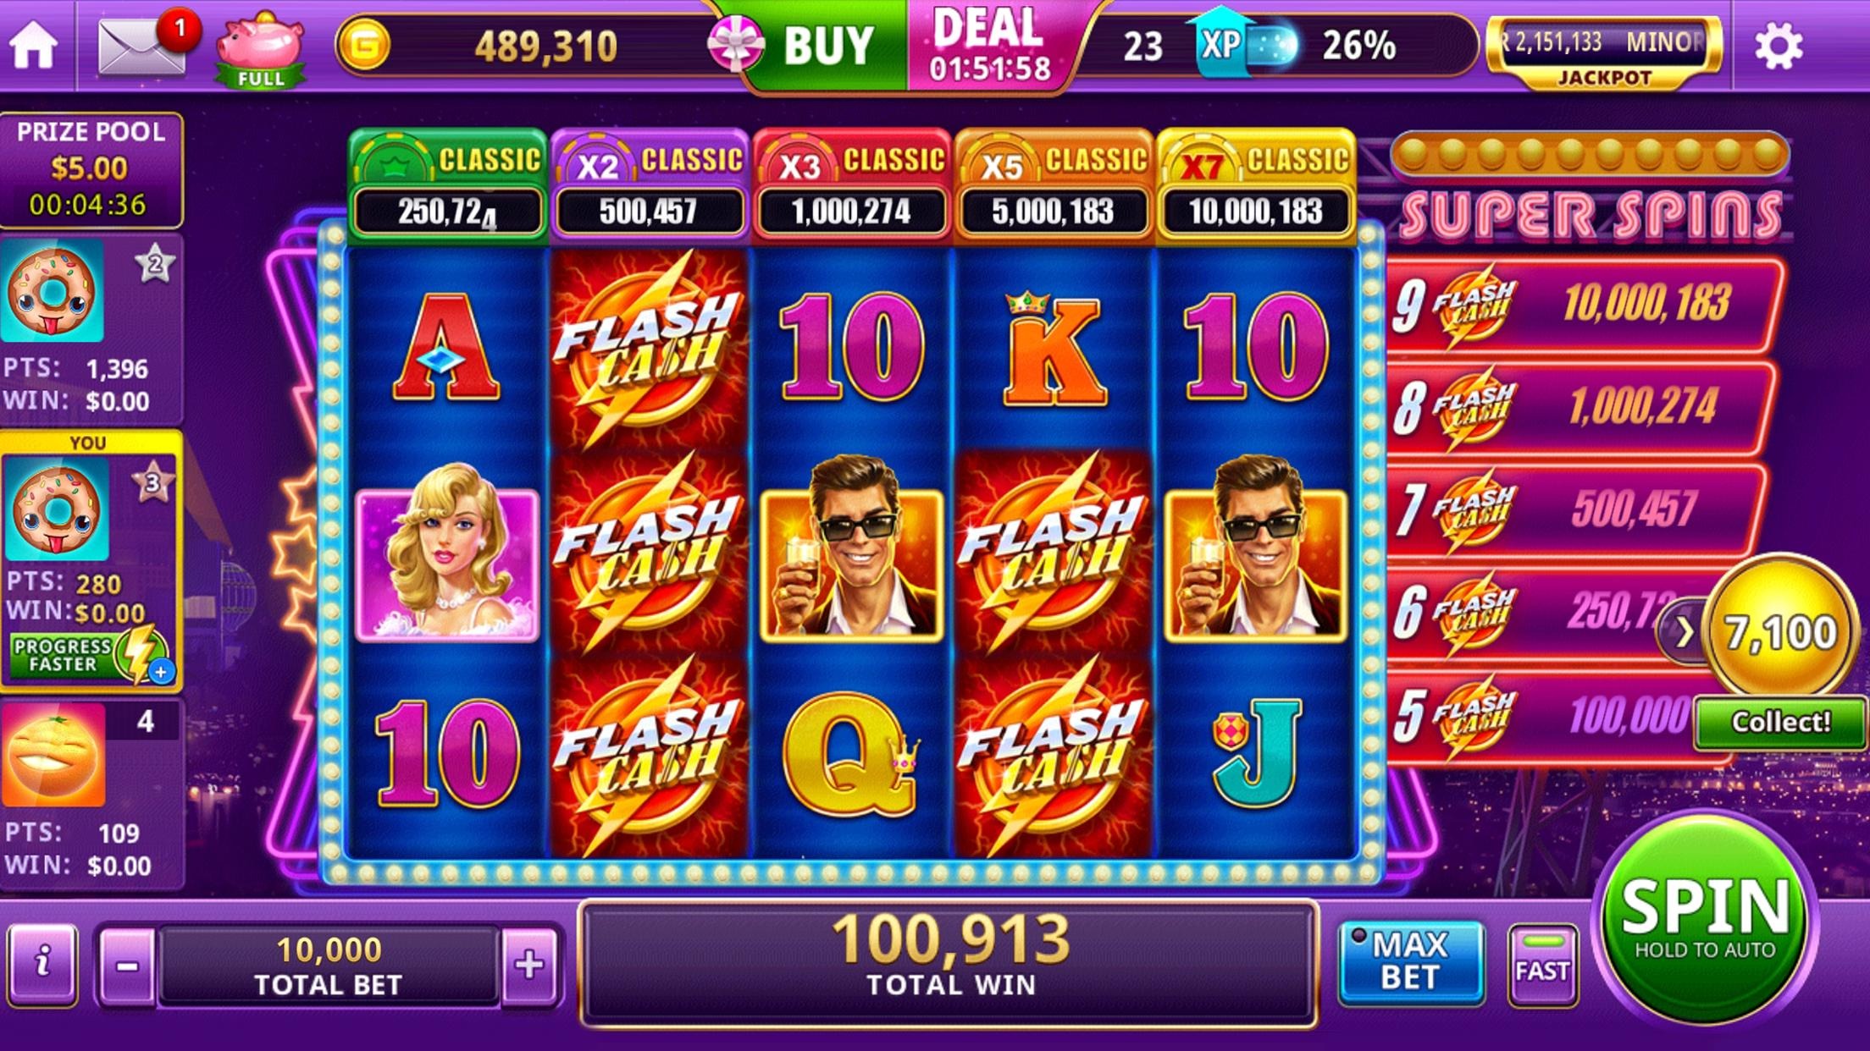Open the paytable info button
Viewport: 1870px width, 1051px height.
[x=43, y=964]
